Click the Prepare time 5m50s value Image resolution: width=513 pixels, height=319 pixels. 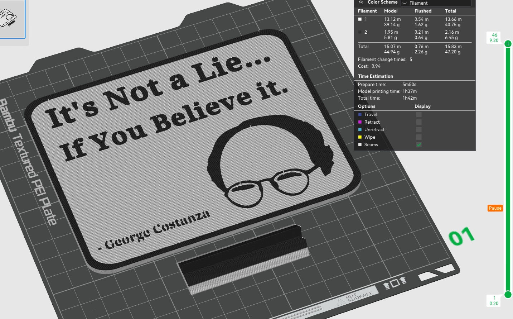[409, 85]
